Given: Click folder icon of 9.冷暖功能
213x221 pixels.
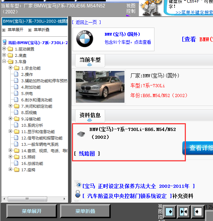Looking at the screenshot, I should [x=17, y=119].
